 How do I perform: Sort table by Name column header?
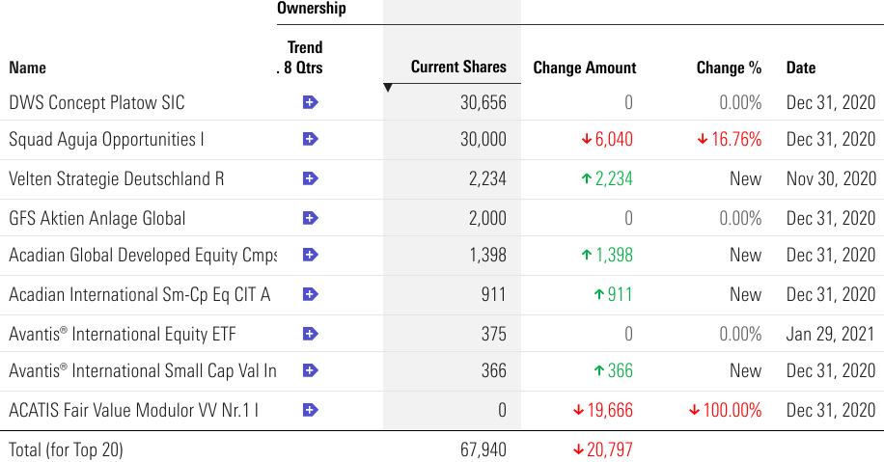27,68
